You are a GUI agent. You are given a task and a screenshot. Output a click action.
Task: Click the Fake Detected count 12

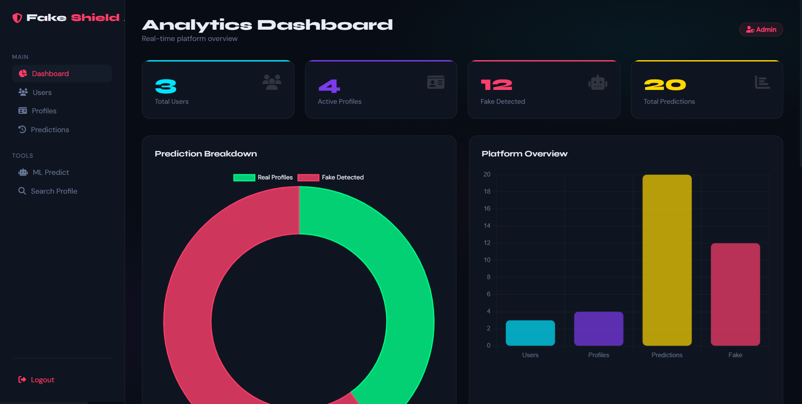(497, 85)
